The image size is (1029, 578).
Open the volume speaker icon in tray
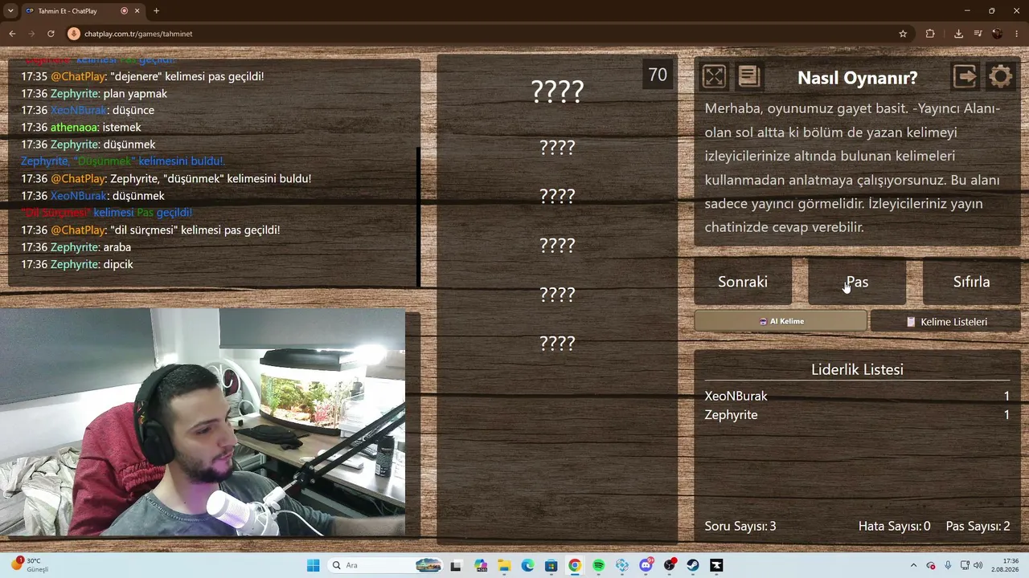coord(978,565)
